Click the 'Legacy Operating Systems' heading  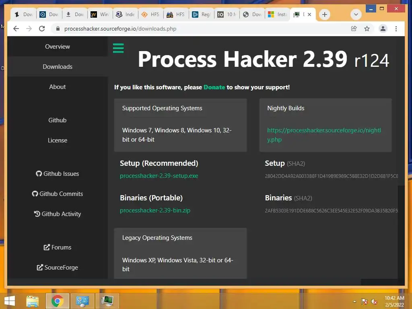(x=157, y=238)
